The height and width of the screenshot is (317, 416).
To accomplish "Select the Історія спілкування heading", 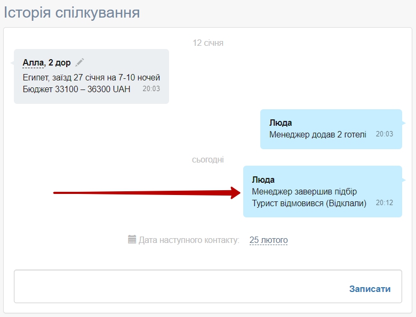I will (x=71, y=12).
